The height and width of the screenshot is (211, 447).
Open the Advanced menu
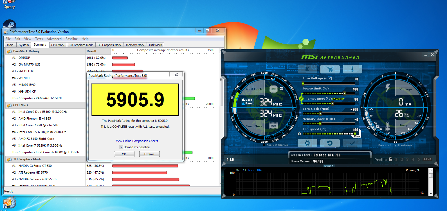[x=54, y=39]
